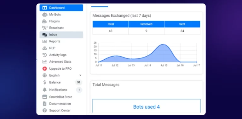
Task: Click the chart data point at Jul 13
Action: [131, 59]
